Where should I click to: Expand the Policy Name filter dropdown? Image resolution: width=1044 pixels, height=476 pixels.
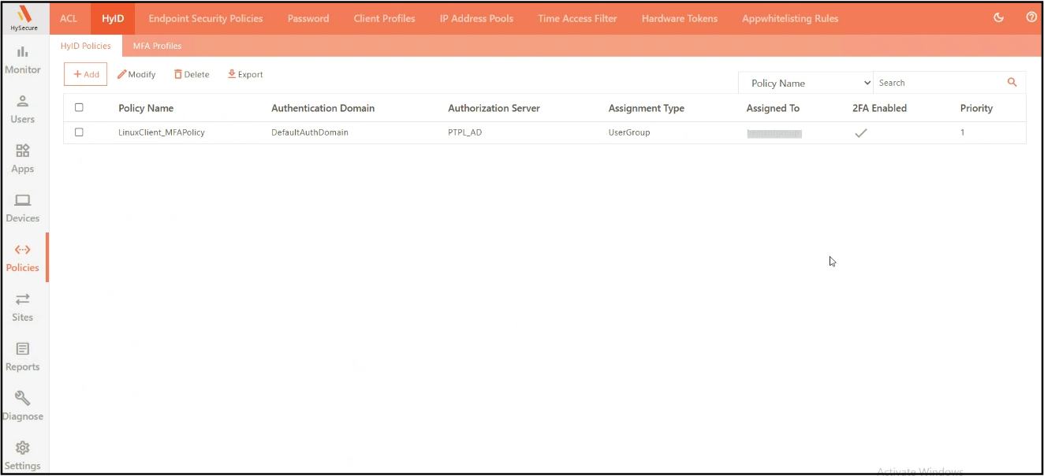point(805,83)
